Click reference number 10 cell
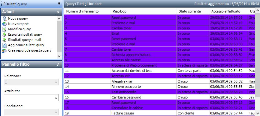Screen dimensions: 260x116 [x=87, y=65]
